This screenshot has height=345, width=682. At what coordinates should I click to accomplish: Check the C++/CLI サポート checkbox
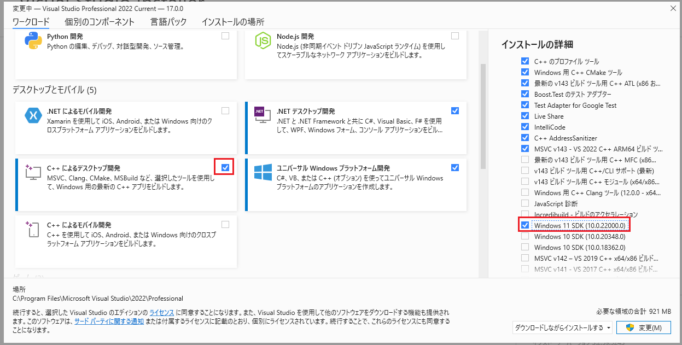(525, 171)
